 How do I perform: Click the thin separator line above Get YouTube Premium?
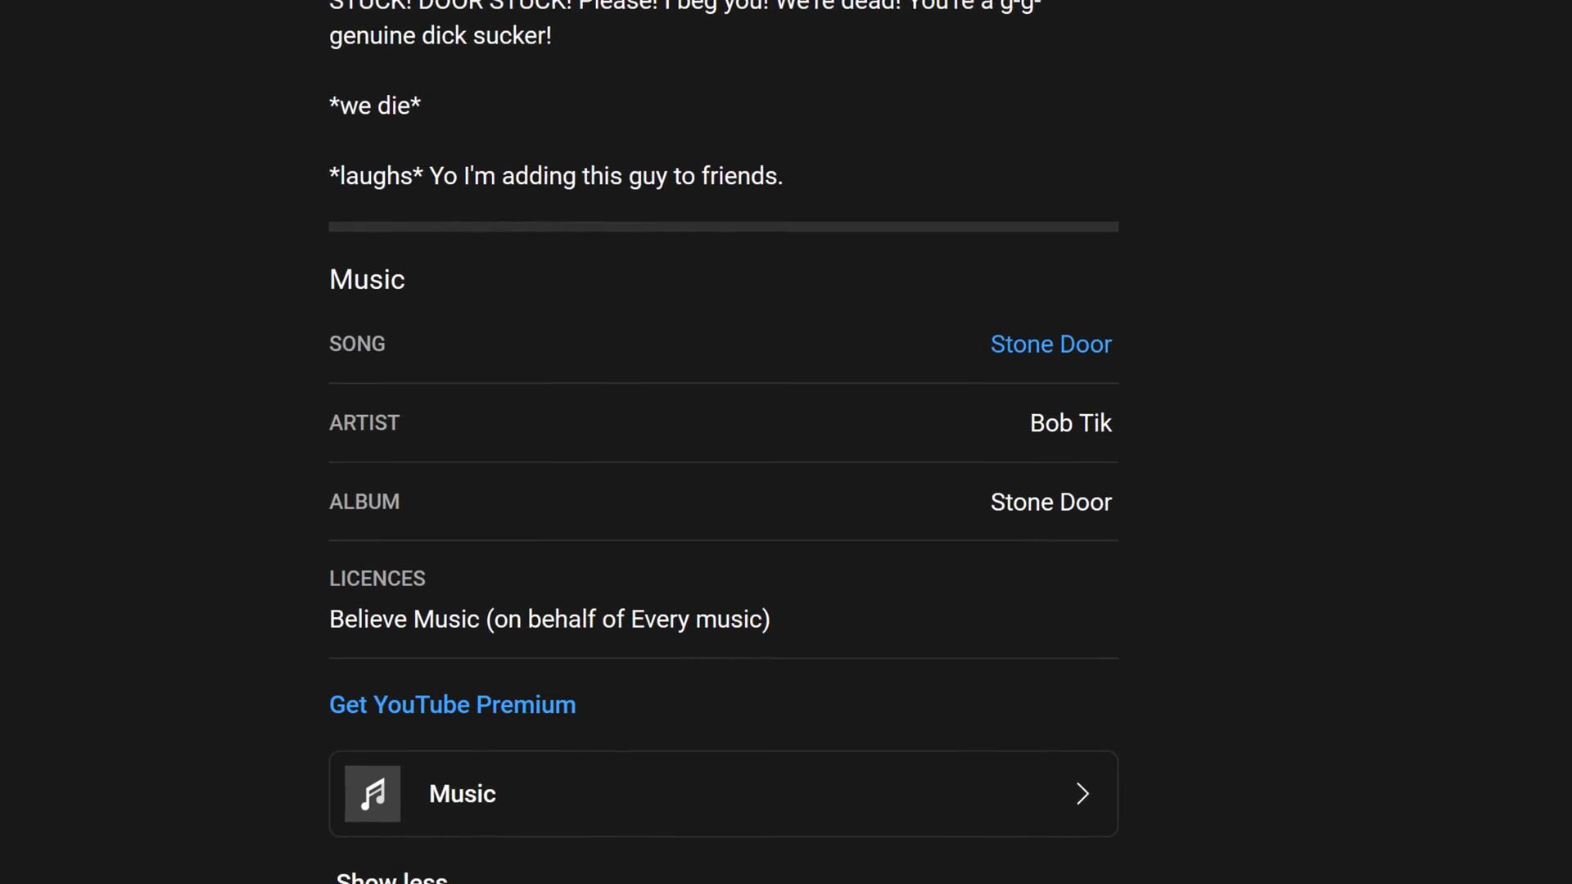tap(723, 658)
